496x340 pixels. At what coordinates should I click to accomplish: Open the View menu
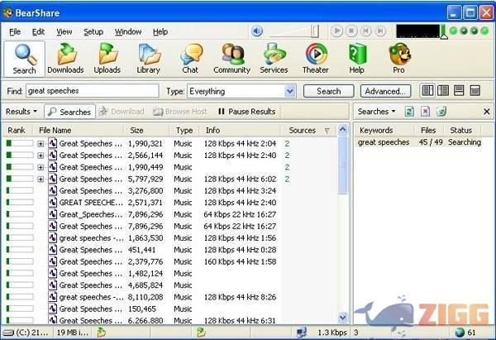(64, 31)
